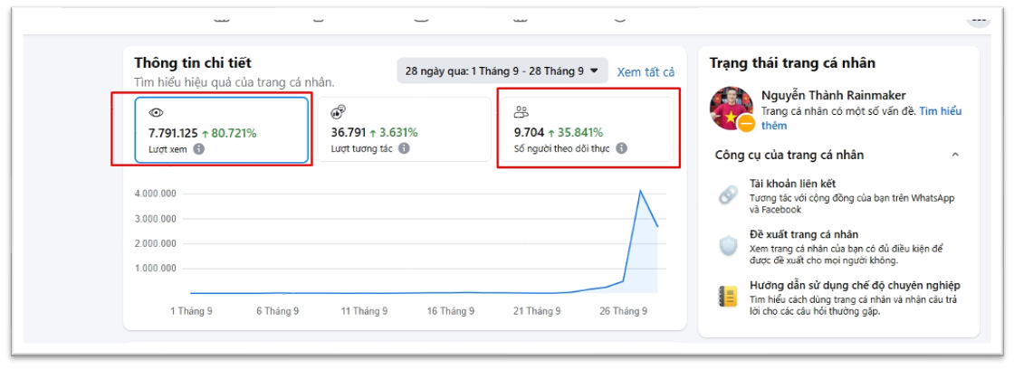Click the Thông tin chi tiết heading
This screenshot has width=1014, height=369.
point(193,62)
